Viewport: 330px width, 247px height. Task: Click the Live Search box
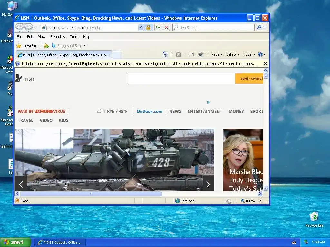213,28
